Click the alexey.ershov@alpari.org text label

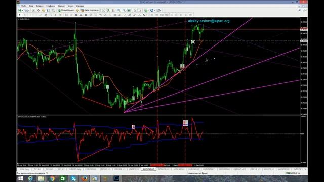[209, 21]
